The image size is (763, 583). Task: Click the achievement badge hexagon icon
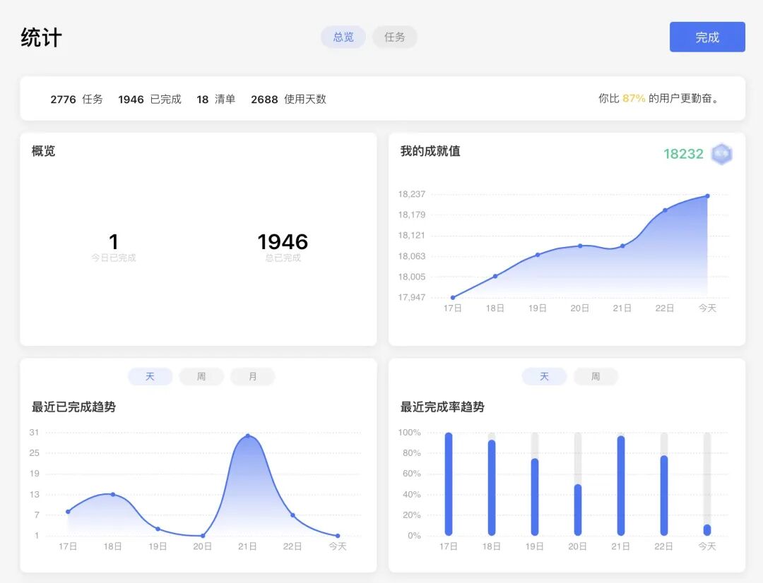coord(721,154)
